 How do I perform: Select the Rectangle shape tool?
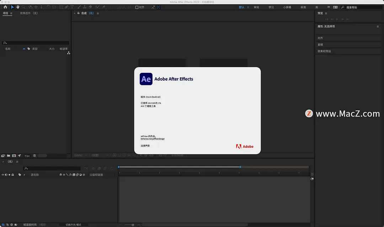point(61,7)
